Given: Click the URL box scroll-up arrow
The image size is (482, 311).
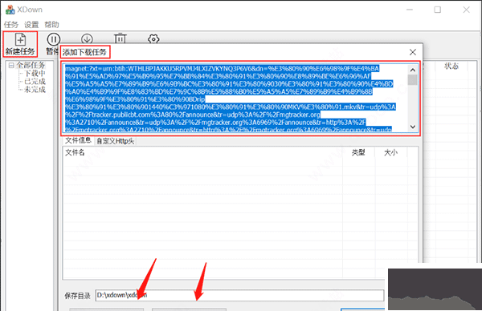Looking at the screenshot, I should click(x=413, y=70).
